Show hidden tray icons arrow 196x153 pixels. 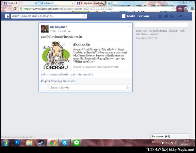[x=158, y=143]
